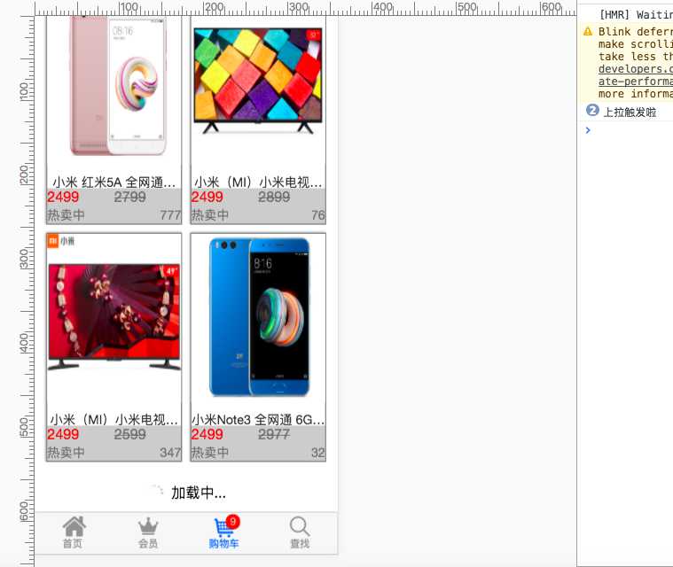The height and width of the screenshot is (567, 673).
Task: Click the console log 上拉触发啦
Action: [630, 113]
